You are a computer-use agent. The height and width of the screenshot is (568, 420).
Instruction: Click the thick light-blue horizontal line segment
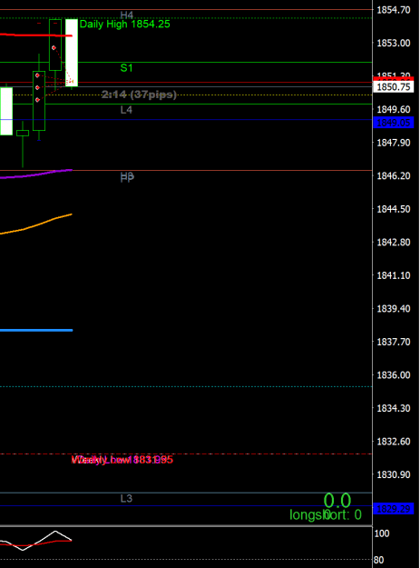click(36, 330)
